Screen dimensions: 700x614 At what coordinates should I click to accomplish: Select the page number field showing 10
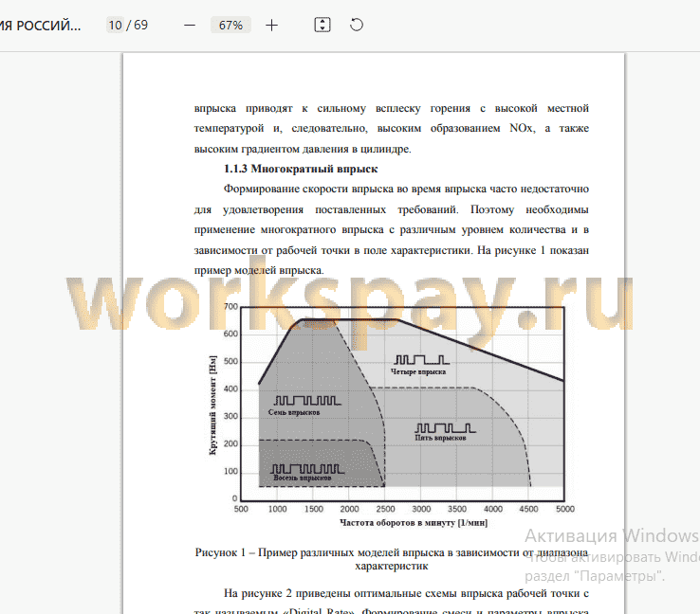115,25
